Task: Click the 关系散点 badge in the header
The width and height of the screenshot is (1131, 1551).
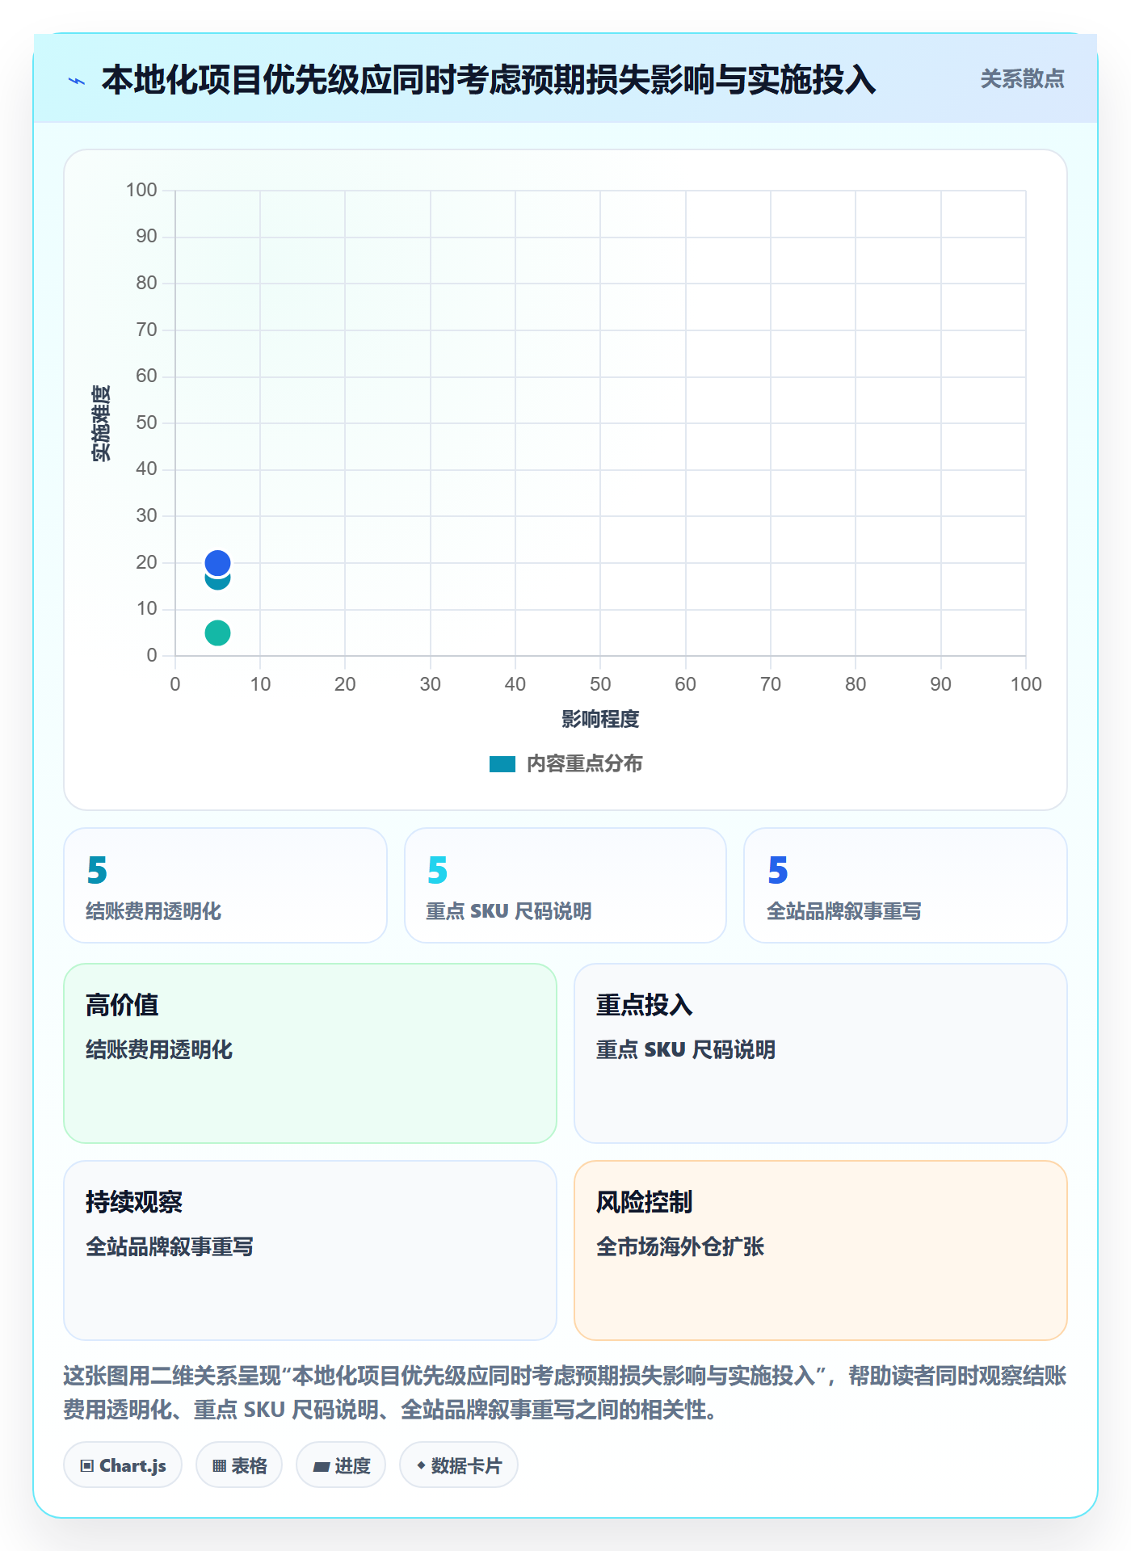Action: coord(1022,79)
